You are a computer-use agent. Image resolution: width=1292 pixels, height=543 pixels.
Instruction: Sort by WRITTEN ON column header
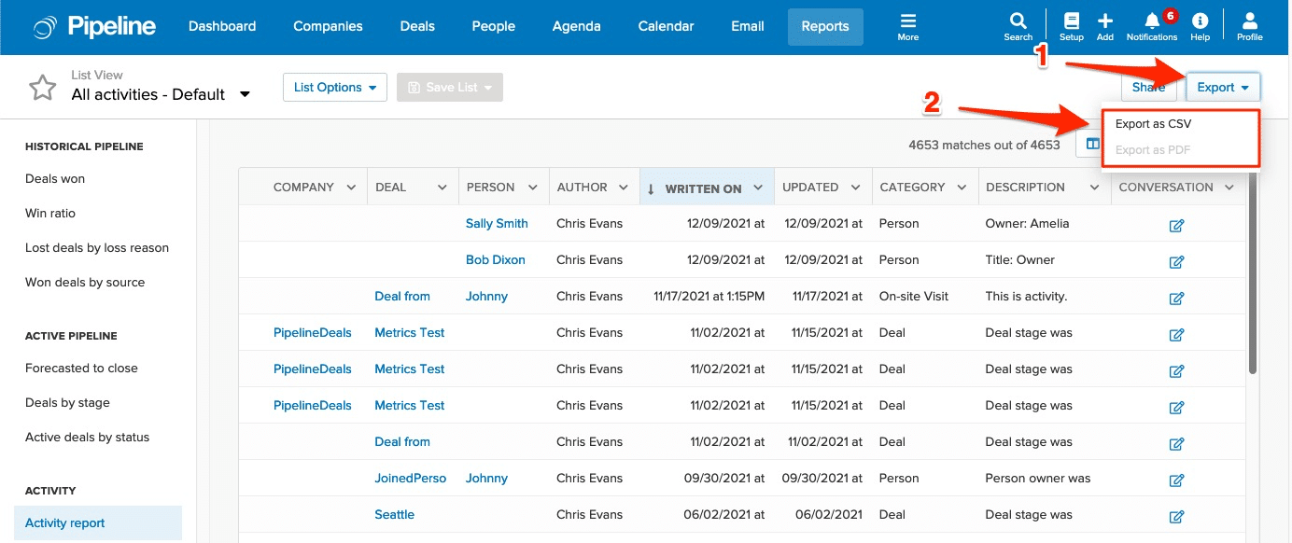pyautogui.click(x=703, y=188)
